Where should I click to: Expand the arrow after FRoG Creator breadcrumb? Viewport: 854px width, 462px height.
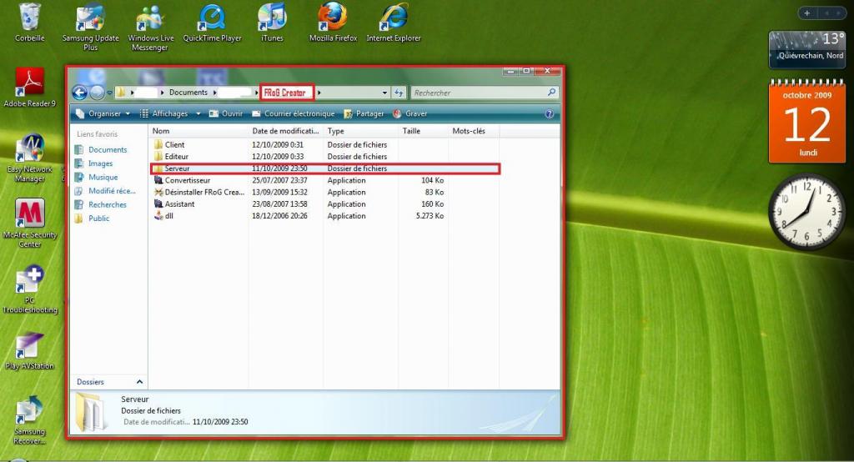(319, 93)
